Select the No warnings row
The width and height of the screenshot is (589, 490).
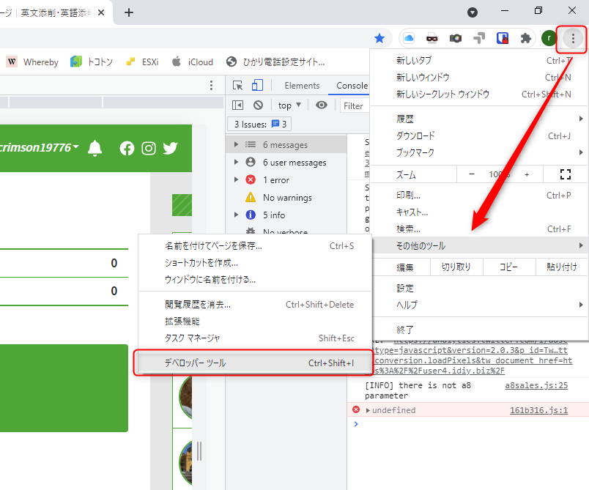point(286,198)
